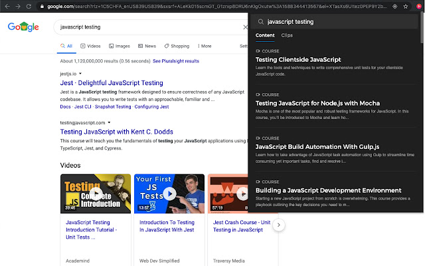Screen dimensions: 425x266
Task: Click course icon above JavaScript Build Automation
Action: tap(258, 138)
